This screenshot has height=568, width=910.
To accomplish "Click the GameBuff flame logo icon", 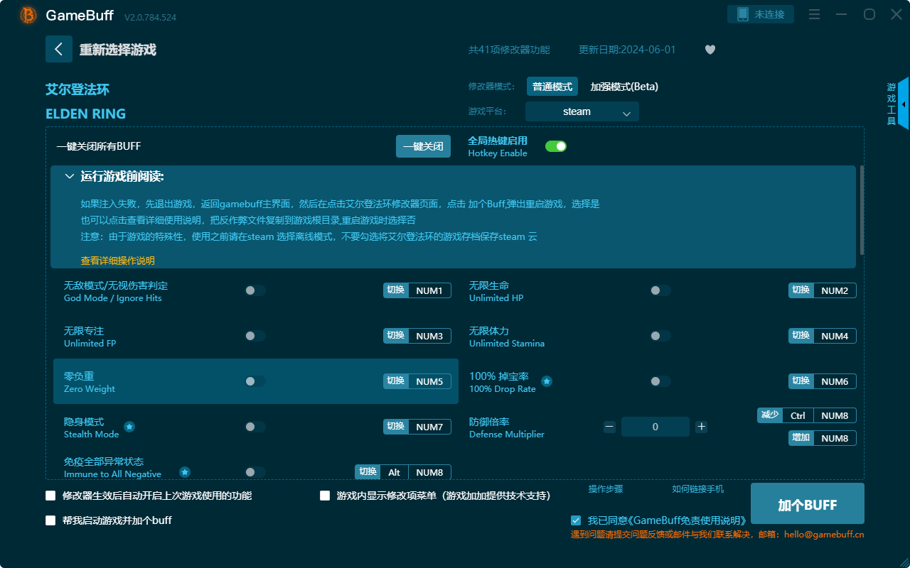I will [x=27, y=14].
